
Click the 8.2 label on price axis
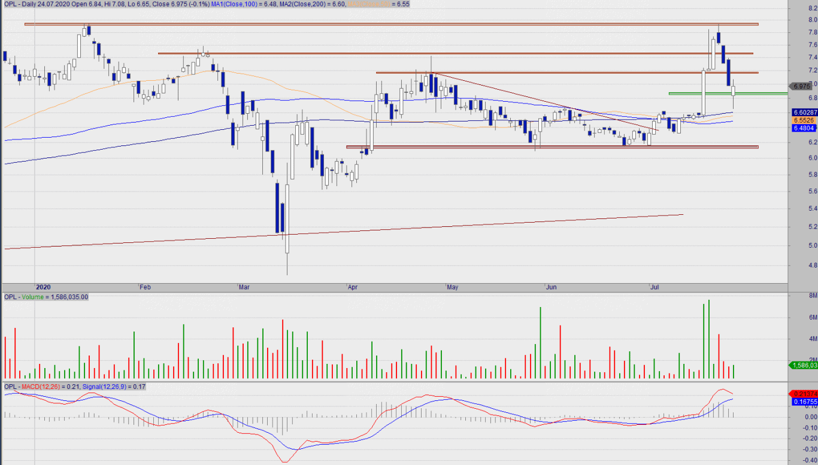pos(813,8)
